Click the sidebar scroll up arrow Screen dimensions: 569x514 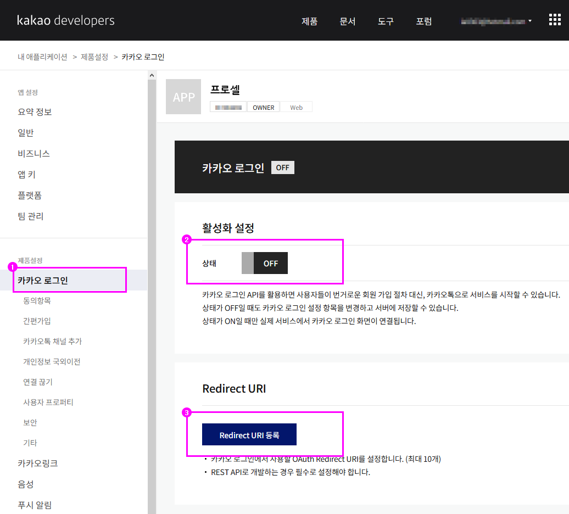click(152, 75)
